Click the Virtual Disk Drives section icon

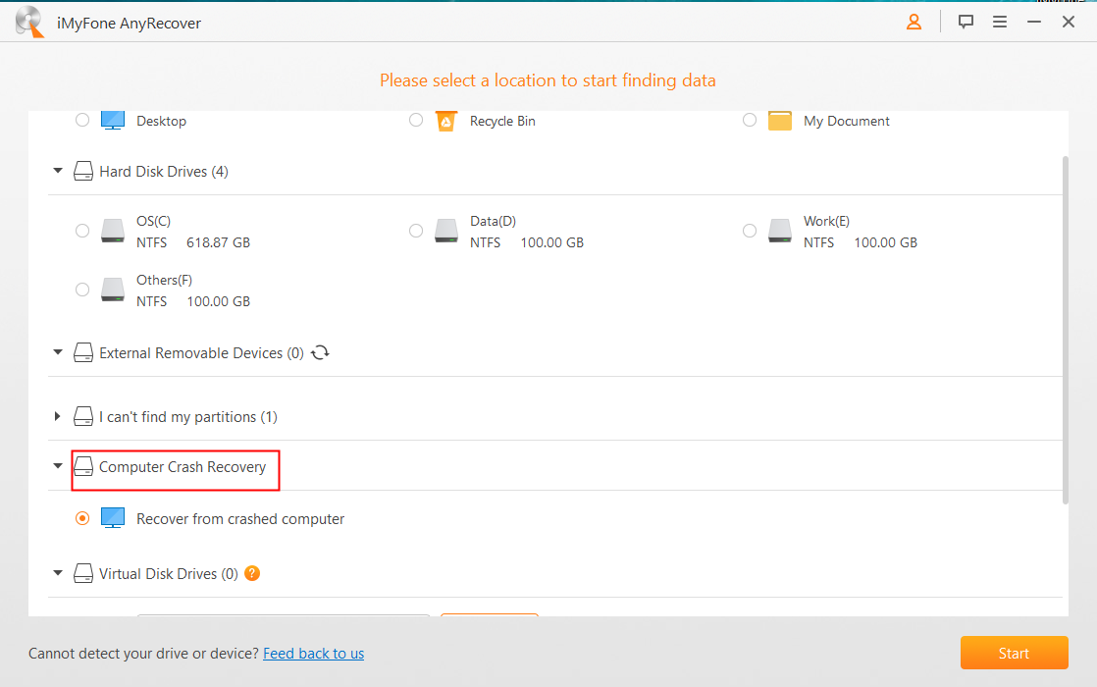tap(83, 574)
